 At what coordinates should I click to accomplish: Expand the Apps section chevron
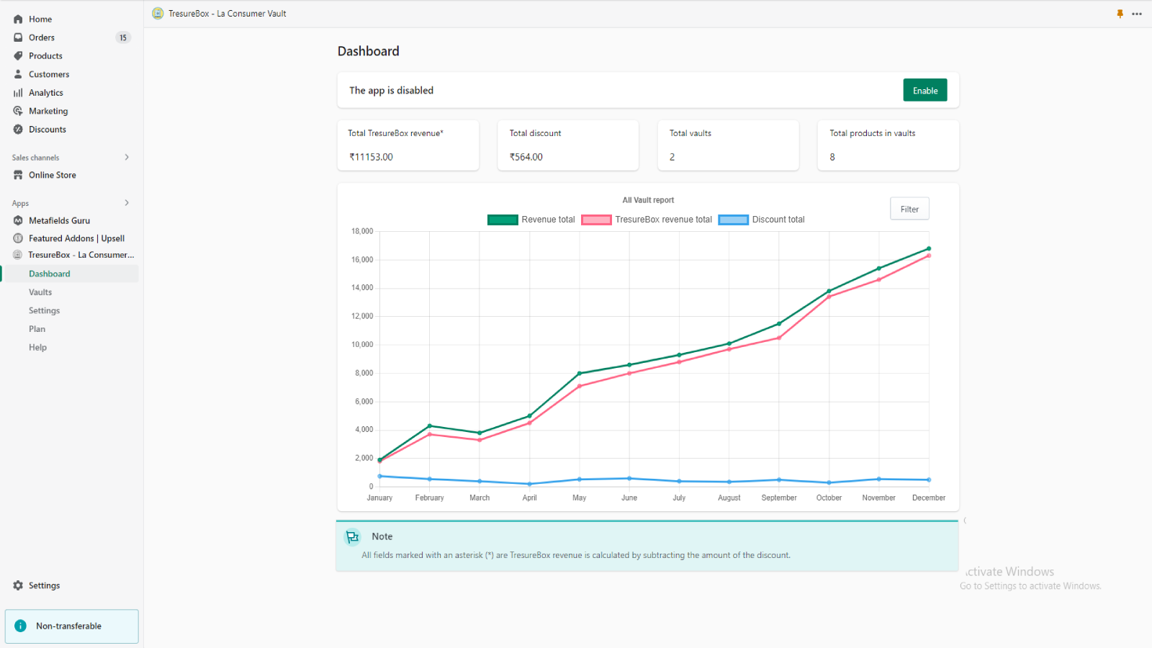127,203
